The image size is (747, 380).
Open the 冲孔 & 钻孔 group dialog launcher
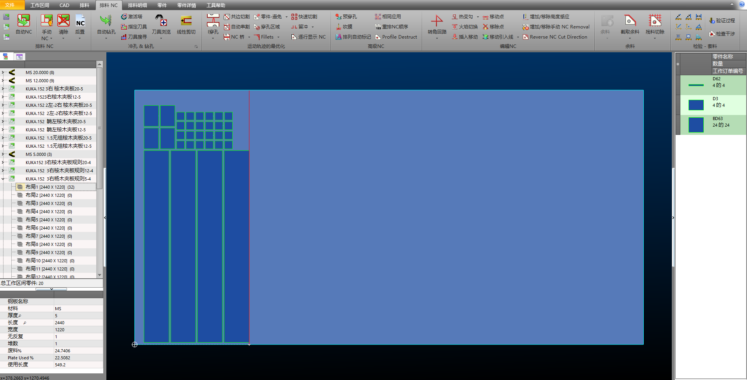click(x=196, y=46)
